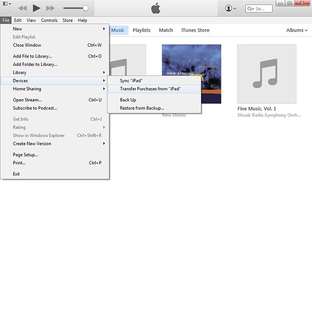
Task: Open the Controls menu
Action: (x=49, y=20)
